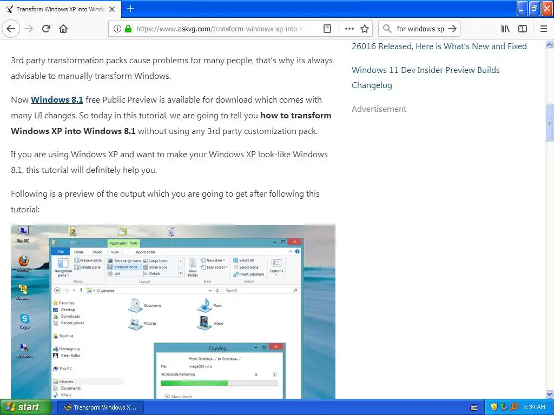Click the search magnifier icon
Screen dimensions: 554x415
387,29
